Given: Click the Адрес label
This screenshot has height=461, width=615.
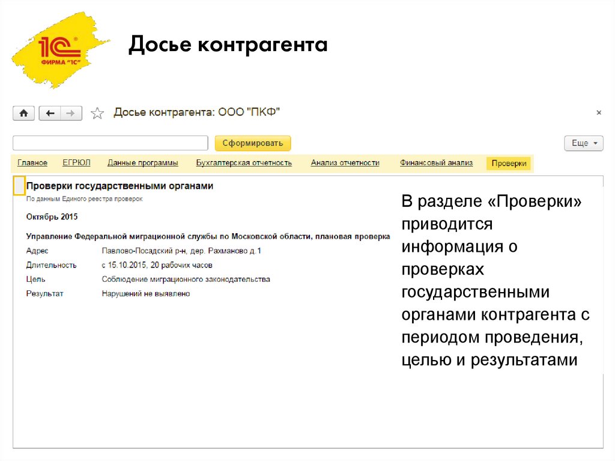Looking at the screenshot, I should tap(37, 251).
